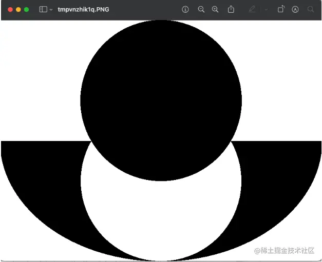This screenshot has width=322, height=262.
Task: Show the image inspector info panel
Action: [185, 9]
